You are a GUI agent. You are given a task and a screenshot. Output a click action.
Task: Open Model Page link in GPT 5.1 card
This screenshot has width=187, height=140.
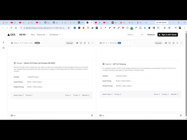pyautogui.click(x=108, y=94)
